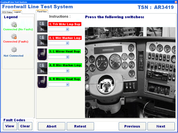The height and width of the screenshot is (133, 178).
Task: Switch to the ECU Status tab
Action: (7, 12)
